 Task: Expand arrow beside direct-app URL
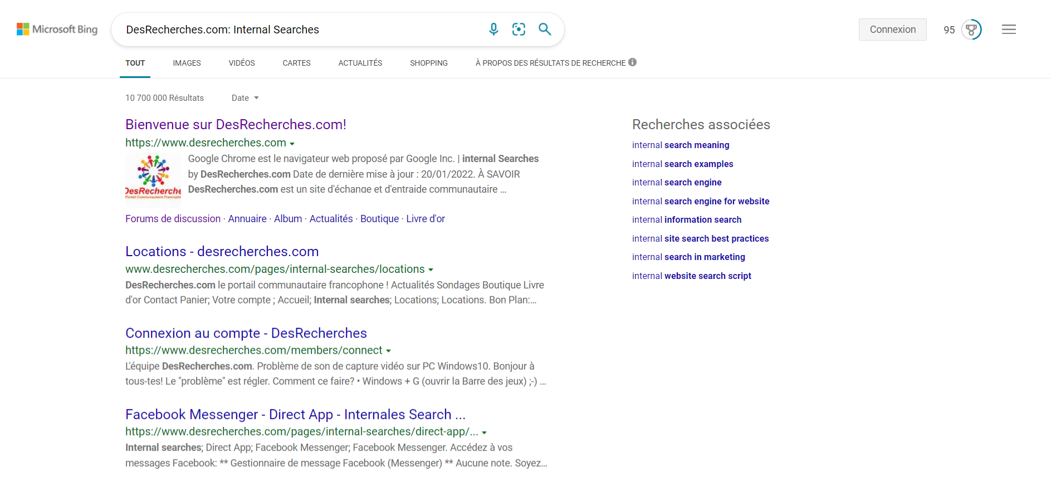point(485,433)
